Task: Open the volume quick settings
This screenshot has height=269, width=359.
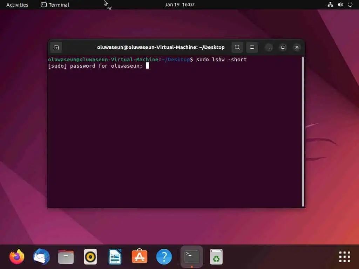Action: point(340,5)
